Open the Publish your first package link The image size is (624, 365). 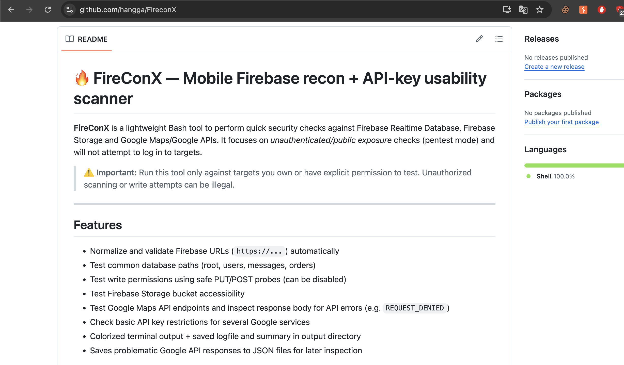[561, 122]
